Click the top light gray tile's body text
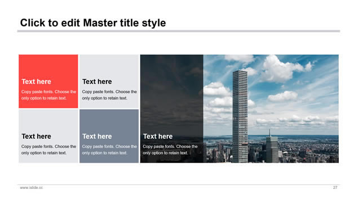 click(109, 95)
